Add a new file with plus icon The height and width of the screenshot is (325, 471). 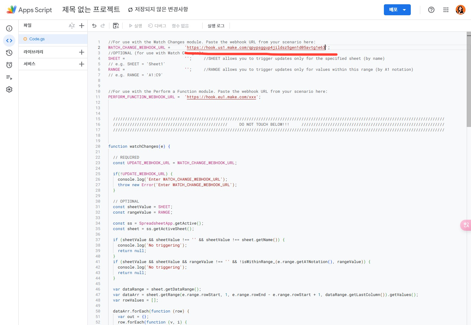pyautogui.click(x=82, y=26)
